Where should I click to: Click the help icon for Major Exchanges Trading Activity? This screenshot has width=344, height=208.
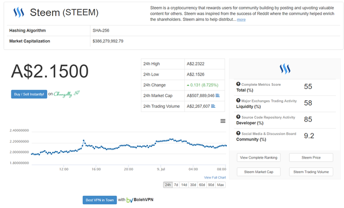tap(238, 100)
